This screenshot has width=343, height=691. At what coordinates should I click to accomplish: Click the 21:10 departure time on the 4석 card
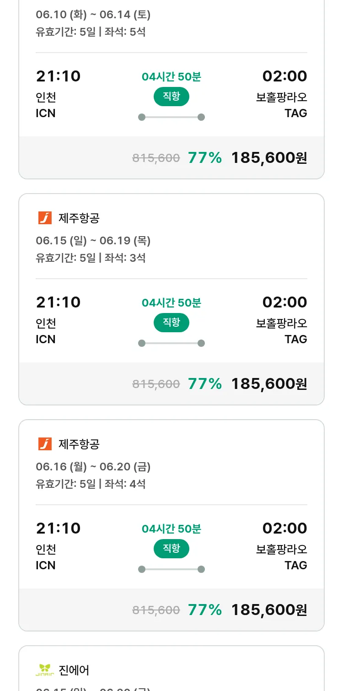click(x=58, y=528)
